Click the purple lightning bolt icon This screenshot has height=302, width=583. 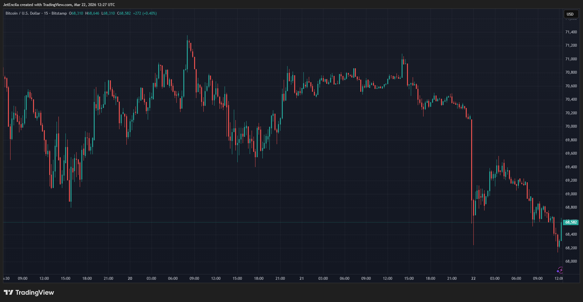click(560, 270)
